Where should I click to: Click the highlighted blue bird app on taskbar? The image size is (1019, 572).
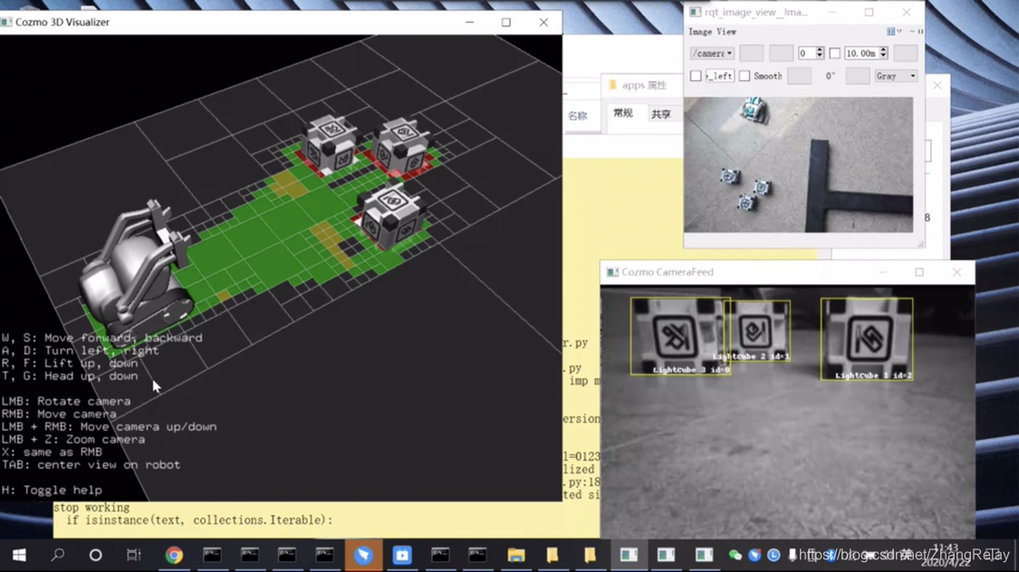[x=363, y=555]
